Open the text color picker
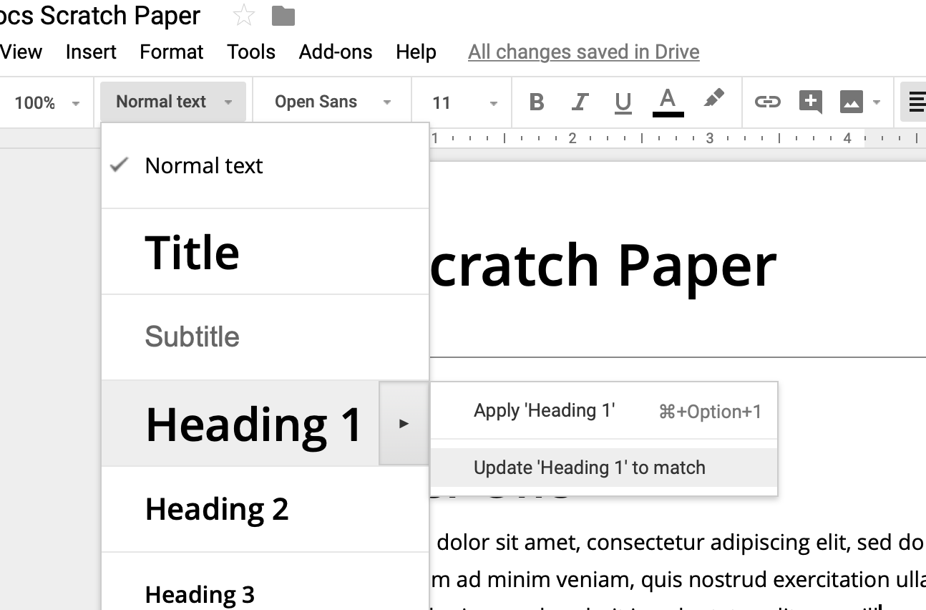This screenshot has width=926, height=610. pyautogui.click(x=668, y=102)
